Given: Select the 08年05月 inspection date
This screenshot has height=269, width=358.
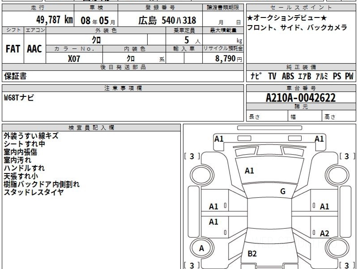Looking at the screenshot, I should coord(98,21).
